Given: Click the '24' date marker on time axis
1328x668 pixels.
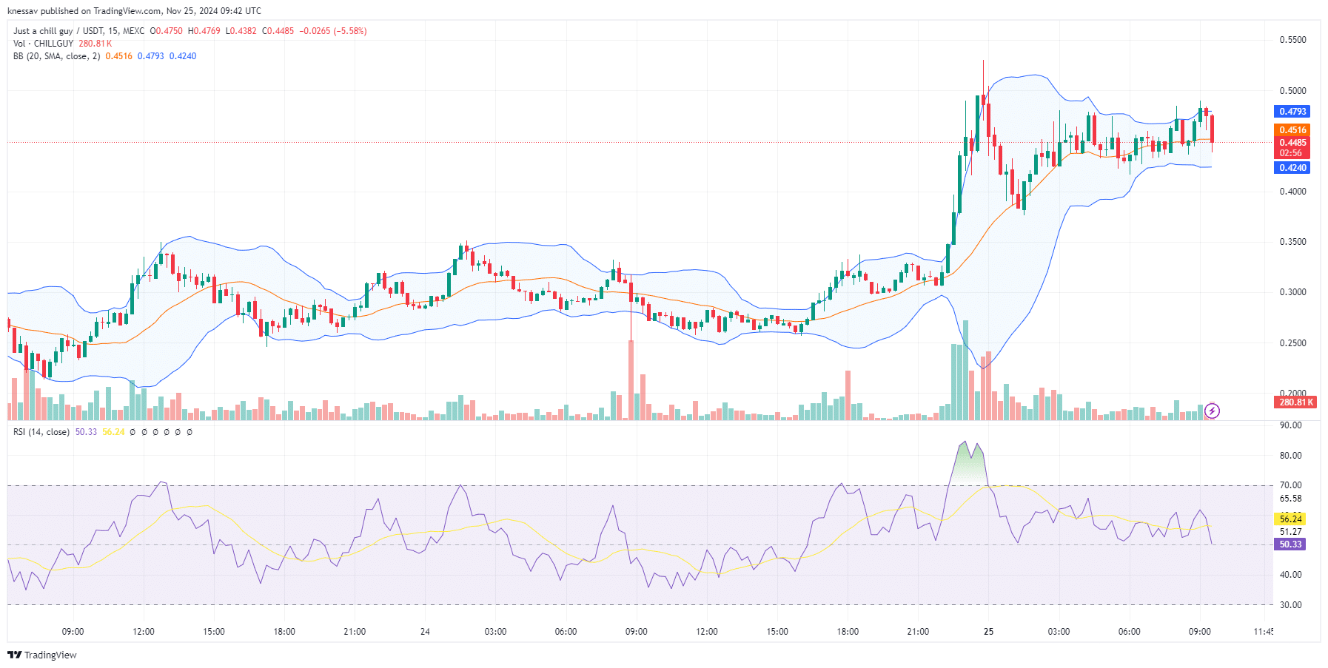Looking at the screenshot, I should [x=425, y=632].
